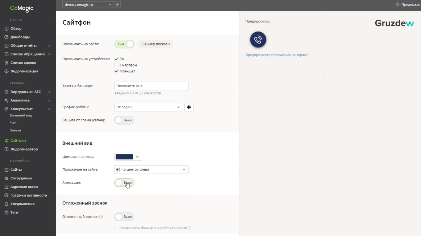Click the введено 13 из 25 символов hint
Image resolution: width=421 pixels, height=236 pixels.
click(138, 93)
